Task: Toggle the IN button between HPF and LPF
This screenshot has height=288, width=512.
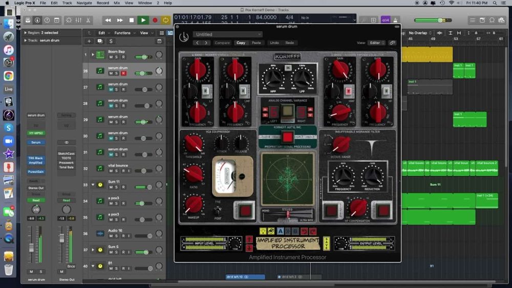Action: (288, 68)
